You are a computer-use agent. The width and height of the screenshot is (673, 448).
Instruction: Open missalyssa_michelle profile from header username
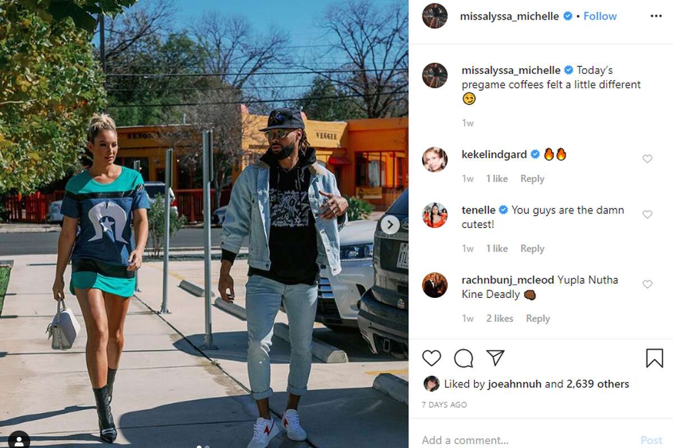pyautogui.click(x=509, y=16)
